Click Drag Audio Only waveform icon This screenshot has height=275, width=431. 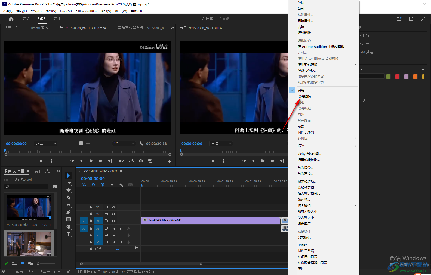click(x=88, y=143)
